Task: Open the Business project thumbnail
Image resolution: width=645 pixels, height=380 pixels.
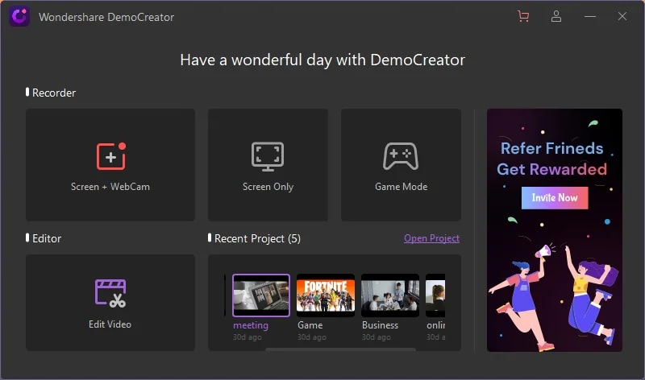Action: tap(390, 295)
